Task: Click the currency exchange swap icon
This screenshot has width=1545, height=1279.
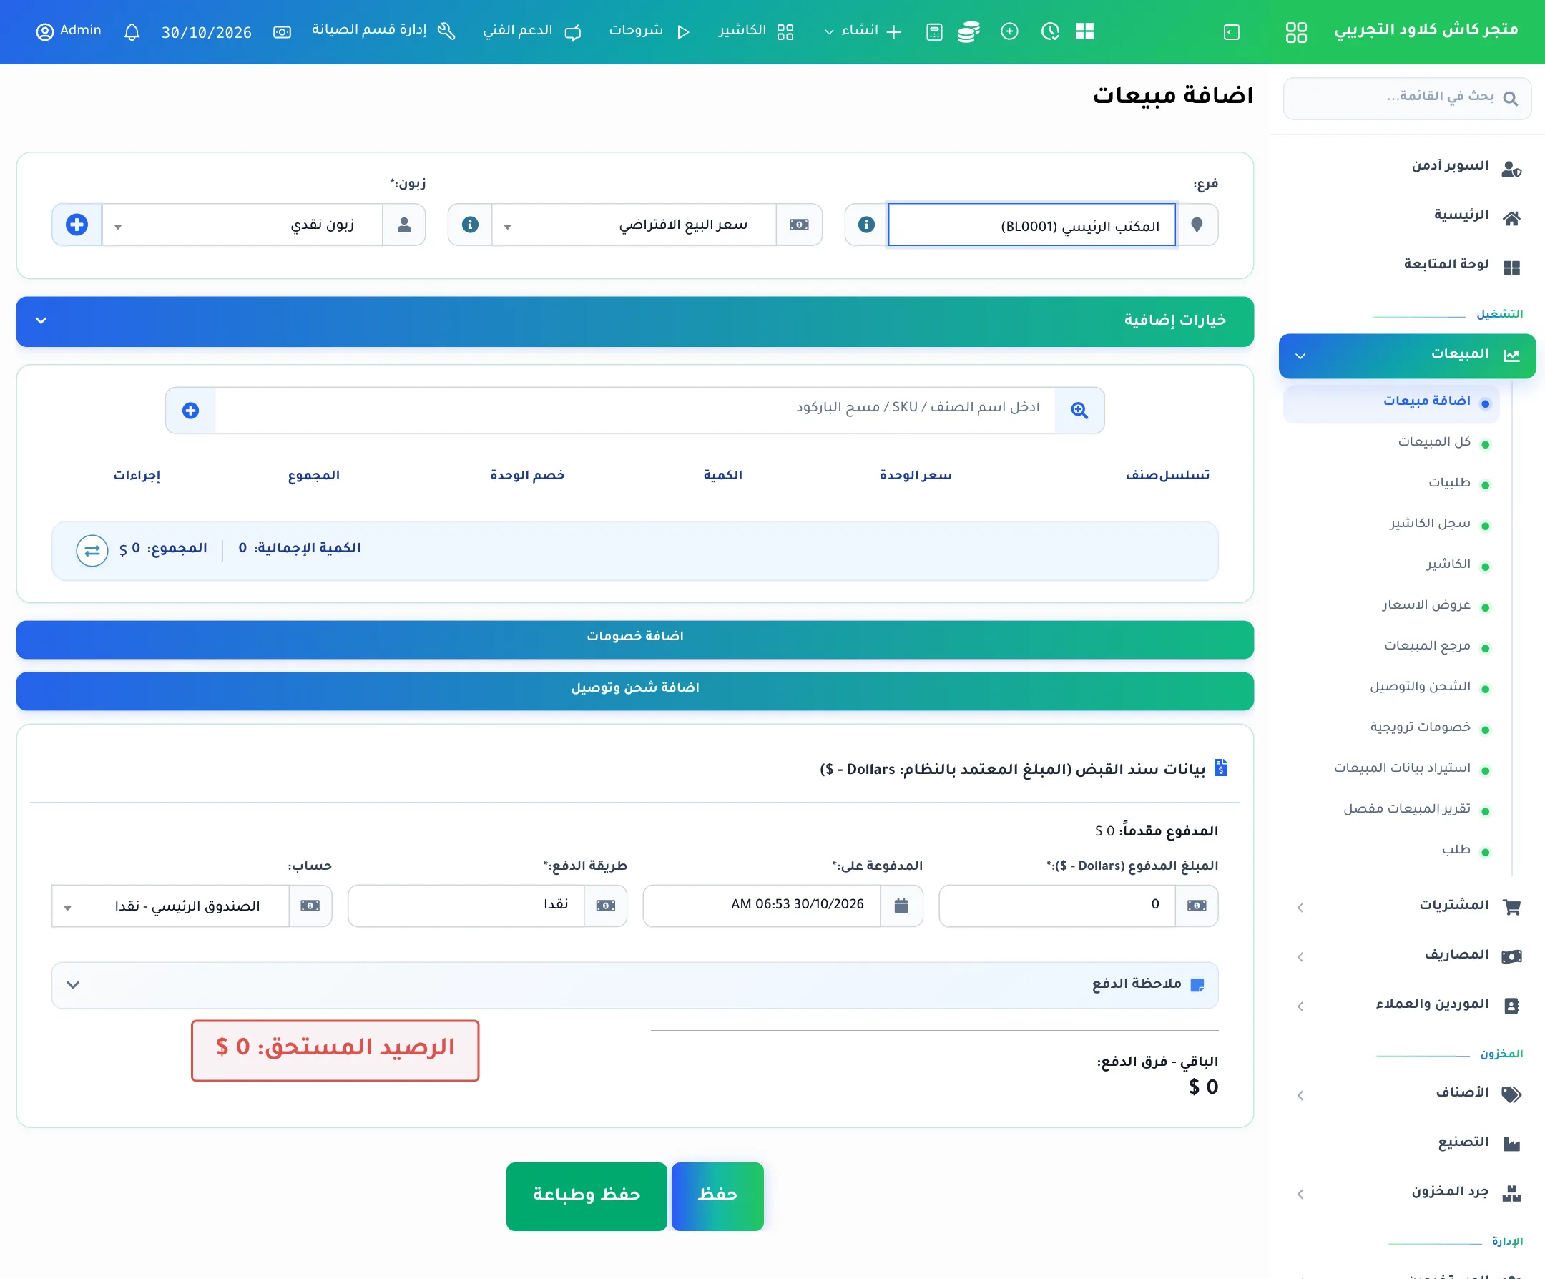Action: tap(92, 549)
